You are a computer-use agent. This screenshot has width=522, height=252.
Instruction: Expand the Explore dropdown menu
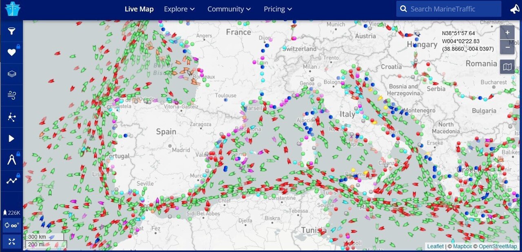click(x=179, y=9)
